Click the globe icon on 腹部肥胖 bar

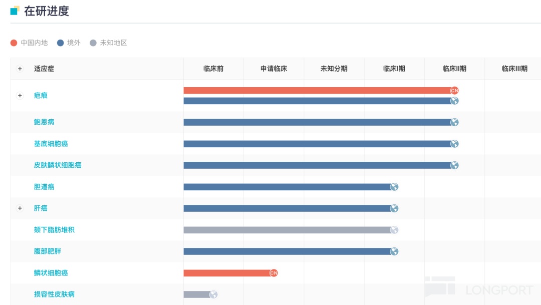(394, 251)
